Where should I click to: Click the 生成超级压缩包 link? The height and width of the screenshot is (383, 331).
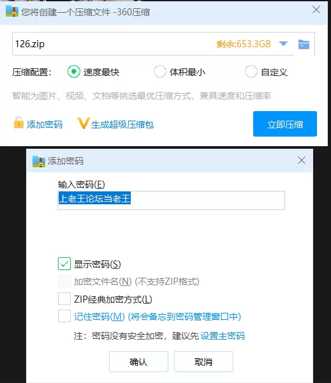click(x=122, y=124)
